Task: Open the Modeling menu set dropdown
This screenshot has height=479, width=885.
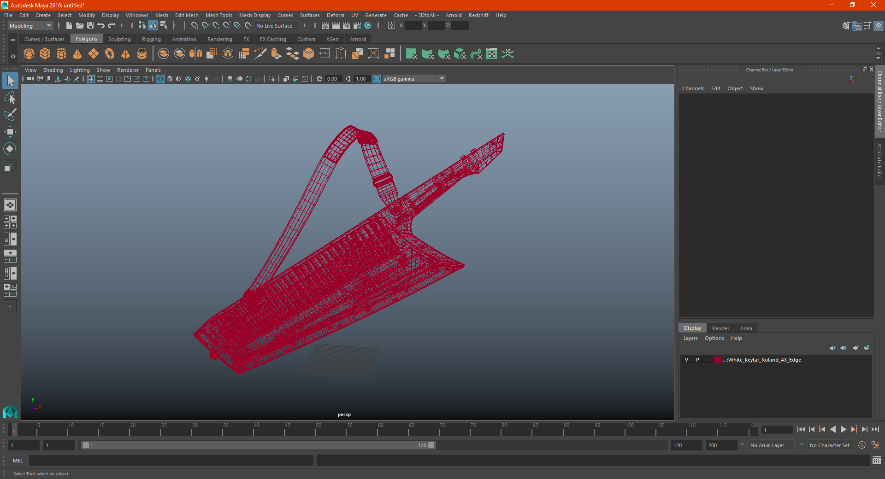Action: pos(31,26)
